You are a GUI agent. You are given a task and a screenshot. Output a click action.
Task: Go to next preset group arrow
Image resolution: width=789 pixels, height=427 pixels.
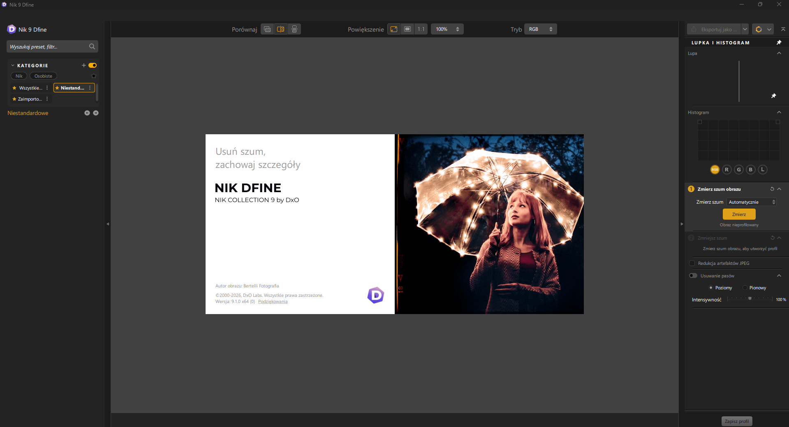(96, 113)
